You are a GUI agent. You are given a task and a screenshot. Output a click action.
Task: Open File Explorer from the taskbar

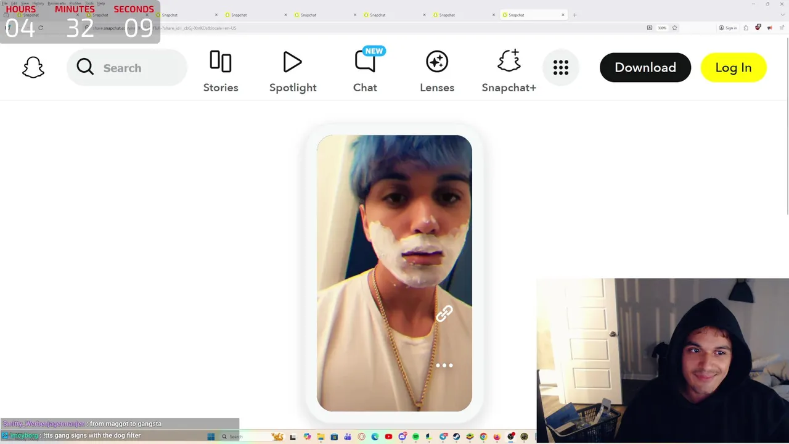[x=321, y=437]
